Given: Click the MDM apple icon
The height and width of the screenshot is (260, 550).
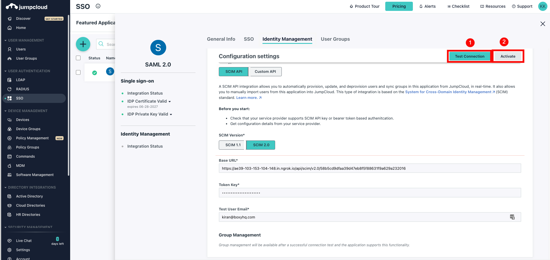Looking at the screenshot, I should click(x=9, y=166).
